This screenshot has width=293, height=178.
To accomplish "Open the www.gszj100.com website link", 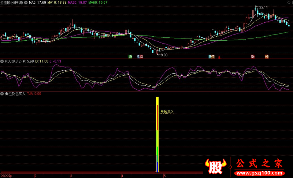I will point(259,173).
